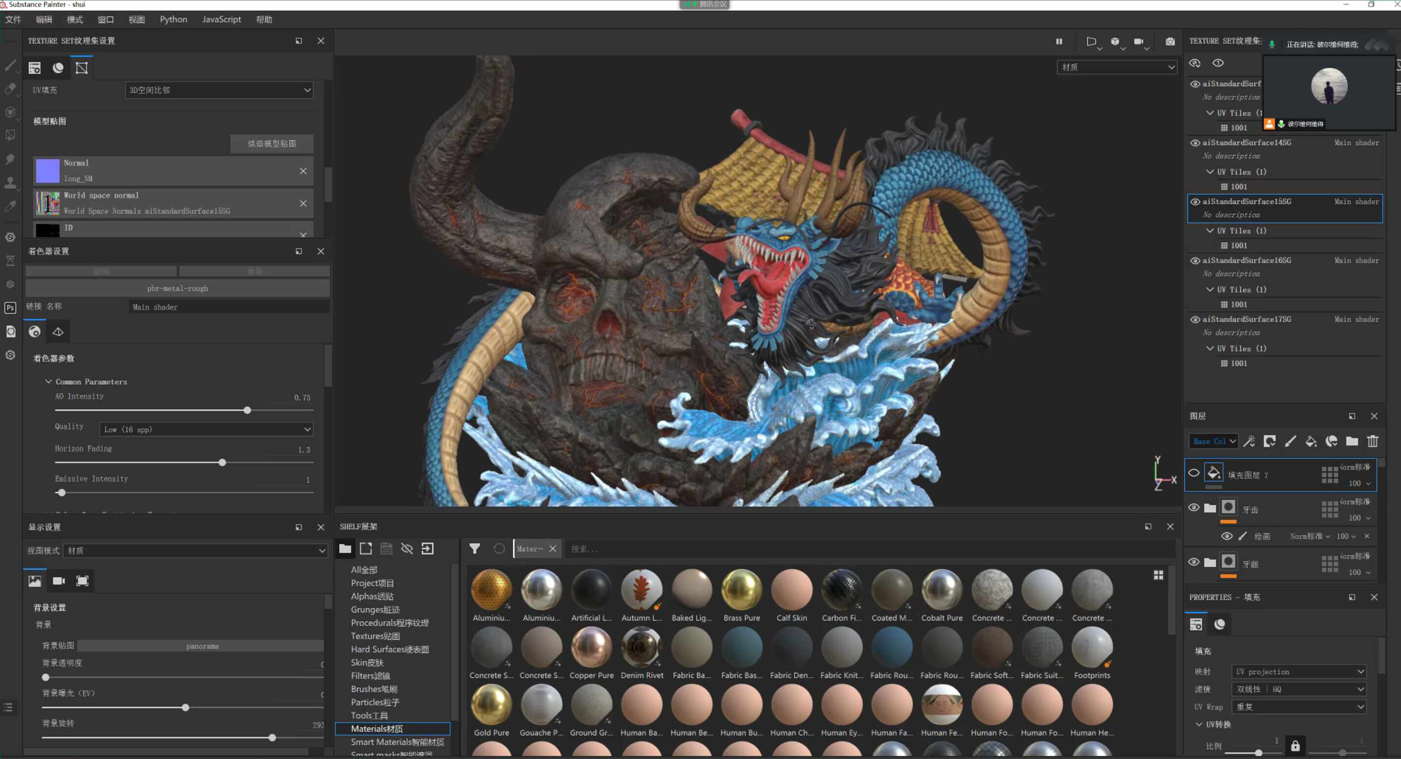Click the pbr-metal-rough shader button

pos(177,288)
